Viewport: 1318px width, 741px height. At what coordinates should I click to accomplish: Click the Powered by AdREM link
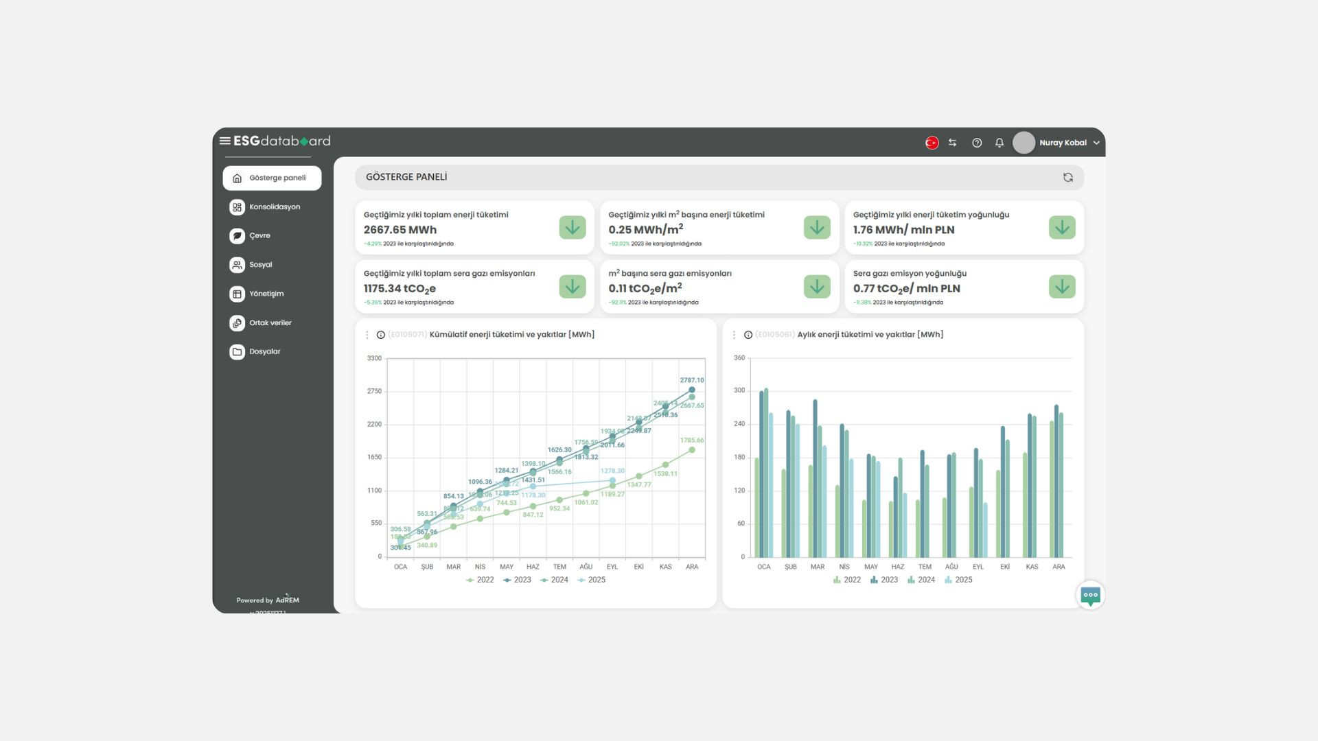(268, 600)
